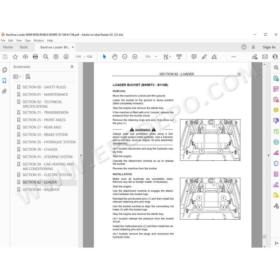
Task: Open the Edit menu
Action: [x=10, y=40]
